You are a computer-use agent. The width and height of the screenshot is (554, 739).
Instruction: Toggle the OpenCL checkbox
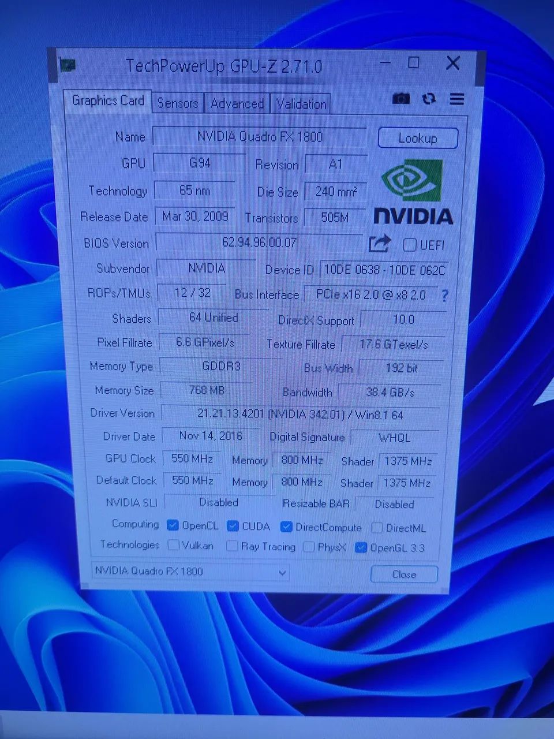173,525
